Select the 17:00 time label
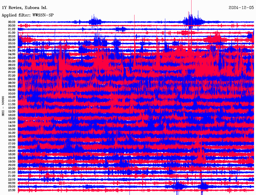This screenshot has width=256, height=195. [12, 143]
